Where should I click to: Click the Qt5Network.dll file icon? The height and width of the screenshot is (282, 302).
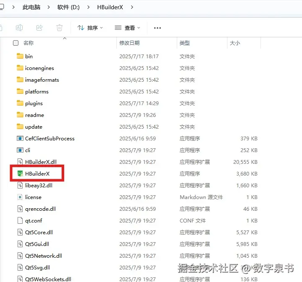click(20, 256)
